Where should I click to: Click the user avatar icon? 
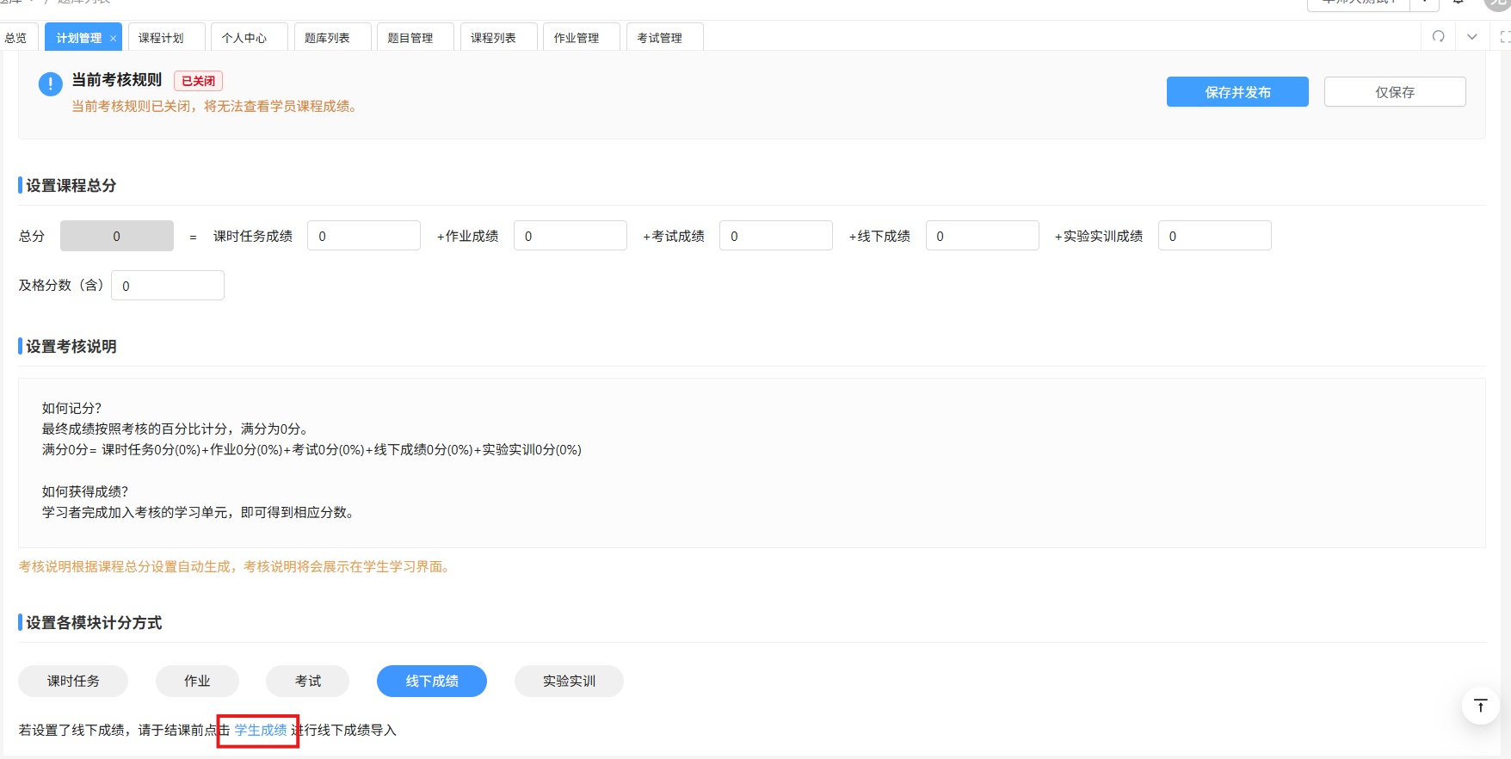1498,3
